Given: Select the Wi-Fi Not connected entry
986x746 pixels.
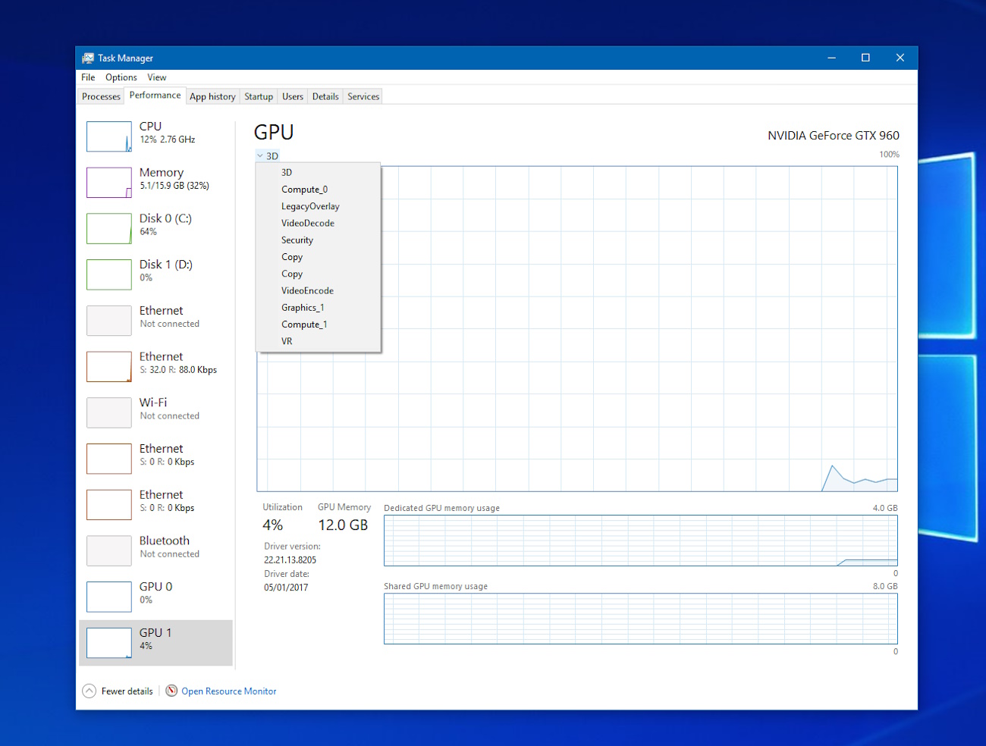Looking at the screenshot, I should click(x=155, y=412).
